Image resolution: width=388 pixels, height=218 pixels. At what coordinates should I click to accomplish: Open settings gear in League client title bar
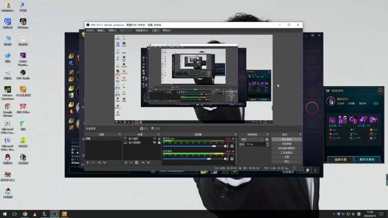pyautogui.click(x=312, y=35)
